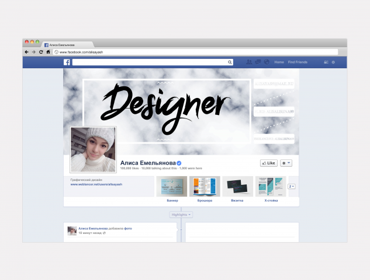This screenshot has height=280, width=370.
Task: Click the Графический дизайн category text
Action: point(87,180)
